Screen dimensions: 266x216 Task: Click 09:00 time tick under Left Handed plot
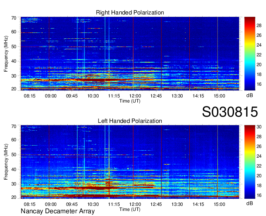coord(51,204)
